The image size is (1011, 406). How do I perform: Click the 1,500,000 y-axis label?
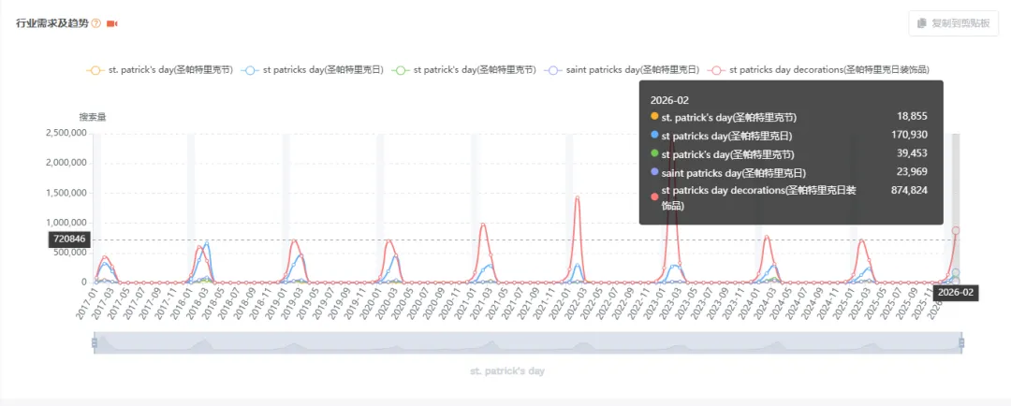coord(66,193)
